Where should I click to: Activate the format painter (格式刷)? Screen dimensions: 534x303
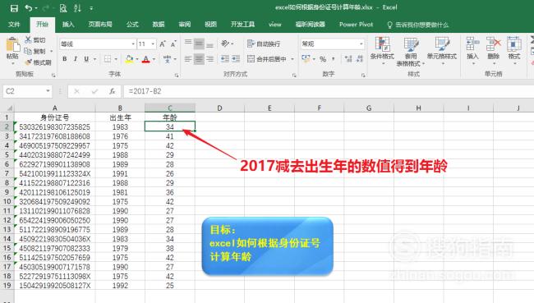coord(38,62)
